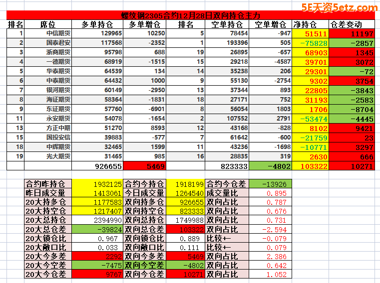Select the cell 东证期货
The image size is (380, 283).
(48, 109)
